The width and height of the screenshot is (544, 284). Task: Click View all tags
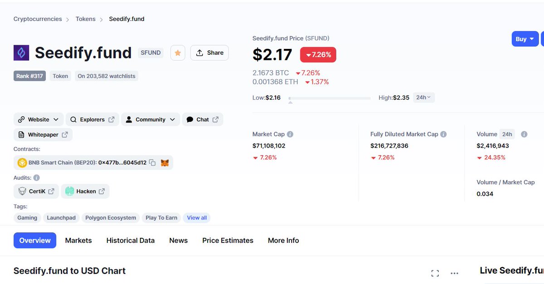coord(197,218)
